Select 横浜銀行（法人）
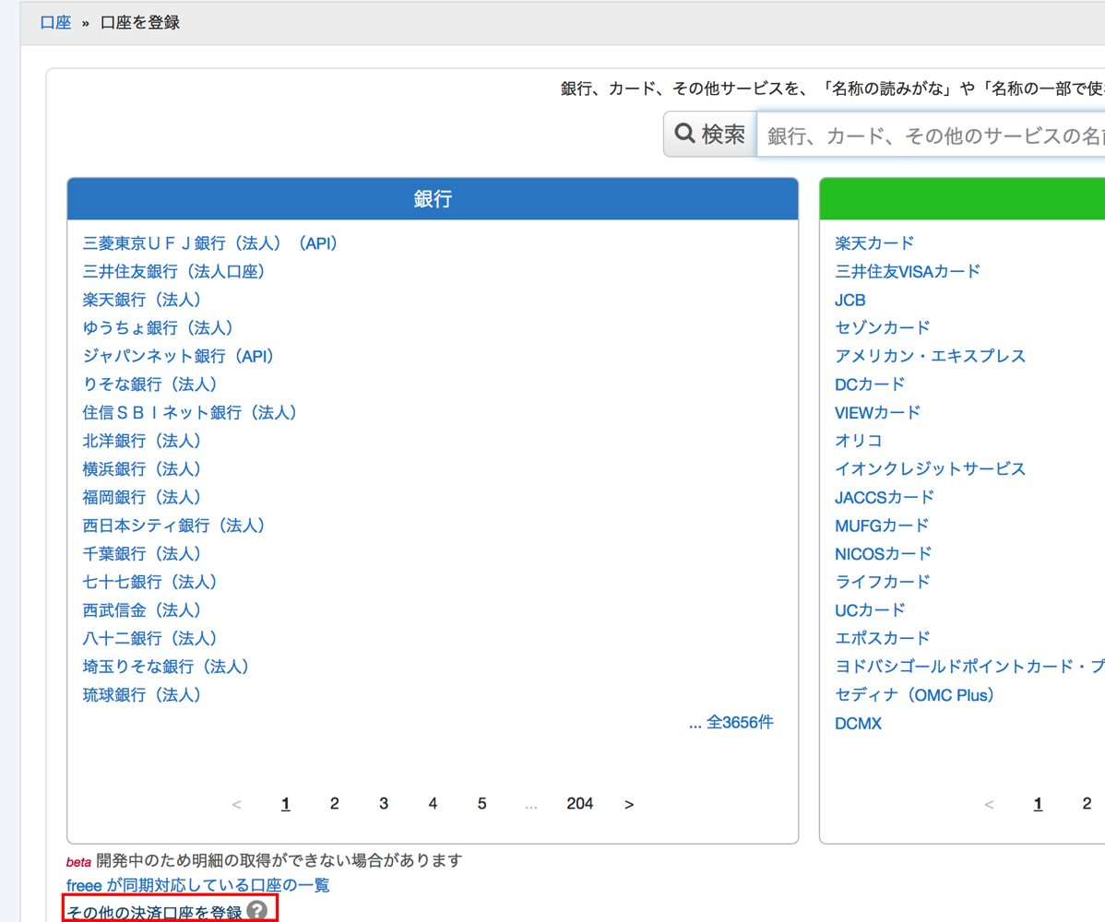 142,468
